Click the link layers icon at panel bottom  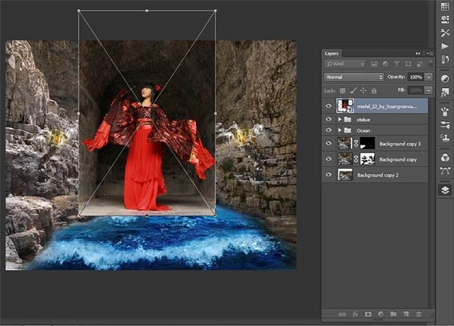[x=342, y=314]
